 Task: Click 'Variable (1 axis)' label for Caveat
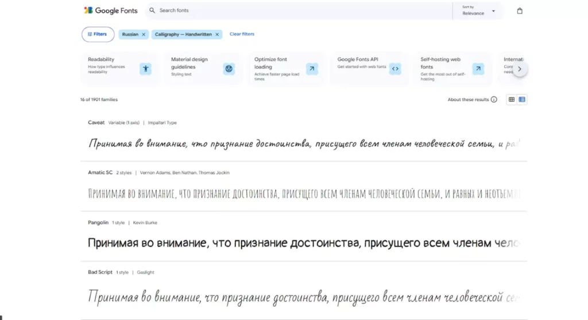(124, 123)
